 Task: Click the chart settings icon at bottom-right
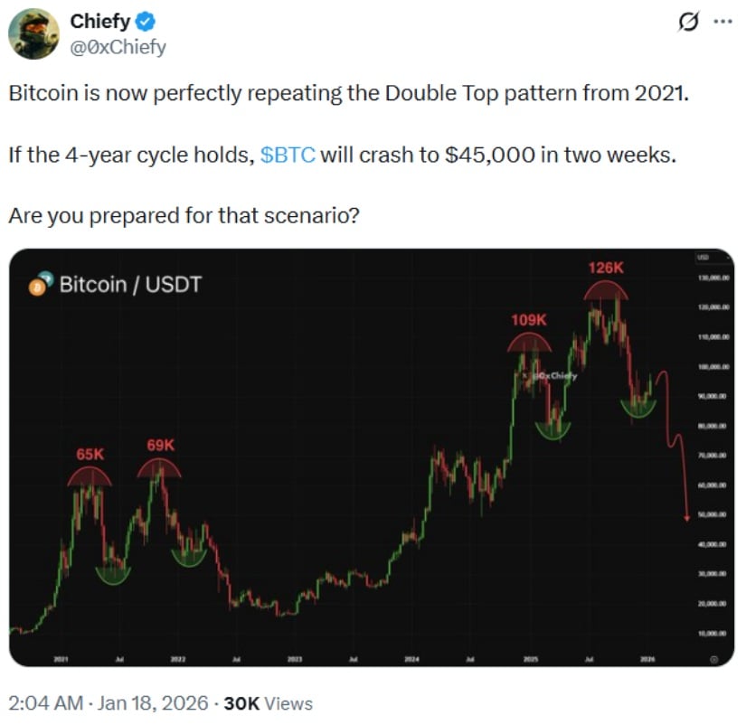(714, 660)
